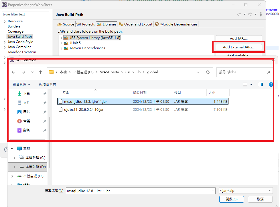This screenshot has width=280, height=207.
Task: Open the forward history dropdown arrow
Action: pos(256,14)
